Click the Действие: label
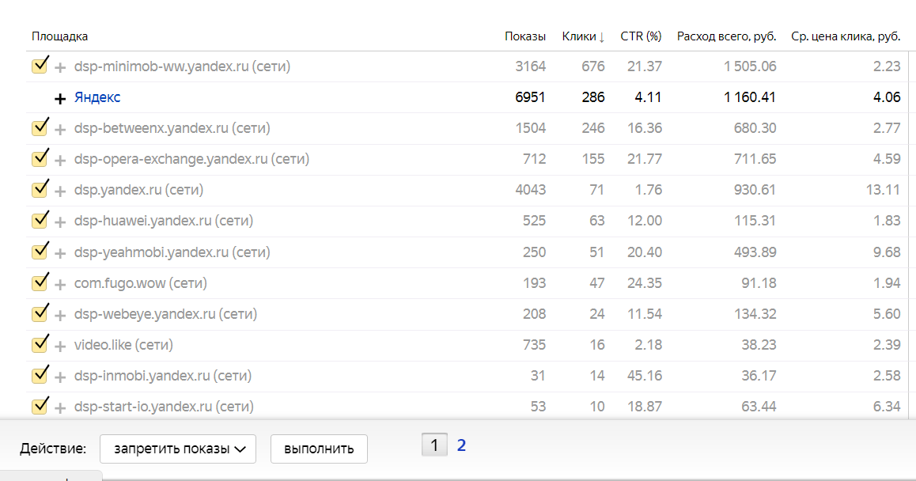This screenshot has width=916, height=481. coord(53,449)
